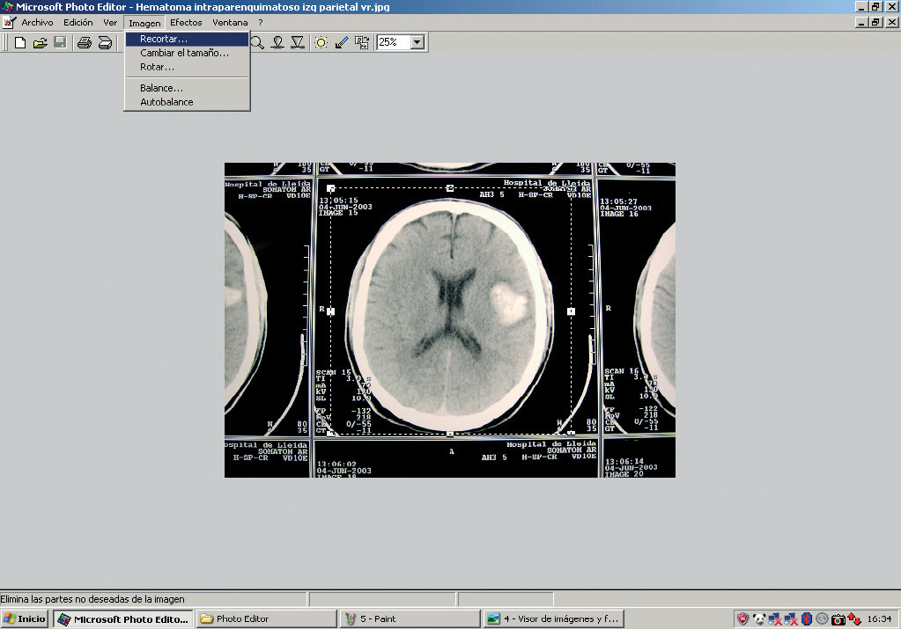Click the right-middle selection handle on image
Screen dimensions: 901x629
pyautogui.click(x=571, y=311)
